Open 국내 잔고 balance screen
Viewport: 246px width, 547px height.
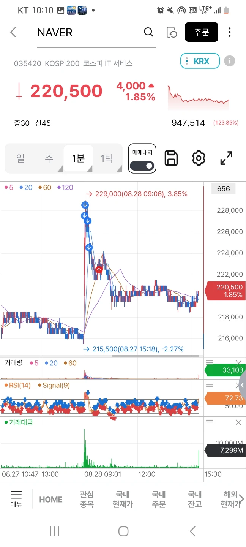195,500
